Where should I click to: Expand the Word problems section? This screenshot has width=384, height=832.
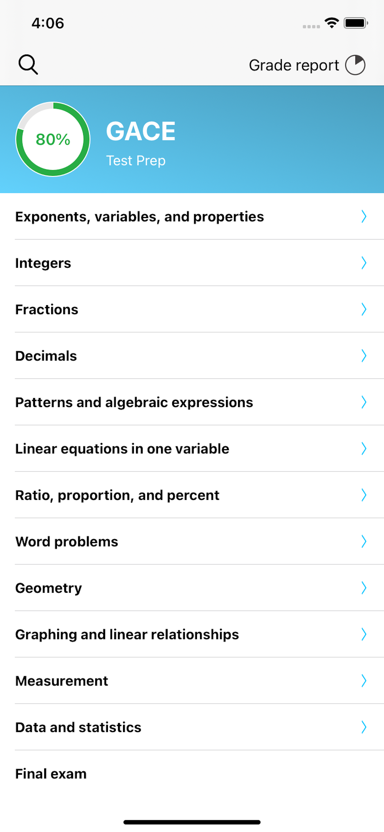[66, 541]
